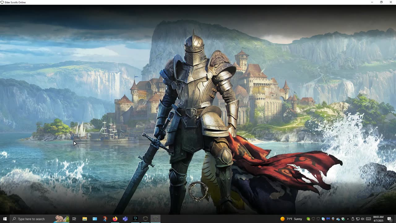Open the OneDrive cloud tray icon
Viewport: 396px width, 223px height.
pos(338,219)
